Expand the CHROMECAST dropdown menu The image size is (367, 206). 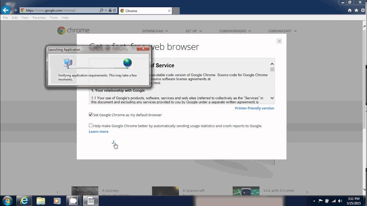(x=282, y=31)
